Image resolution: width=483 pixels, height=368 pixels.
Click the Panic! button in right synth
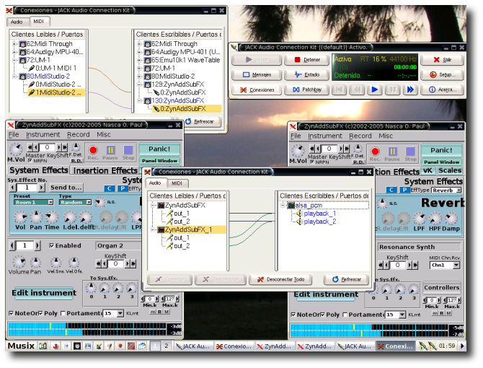tap(443, 149)
